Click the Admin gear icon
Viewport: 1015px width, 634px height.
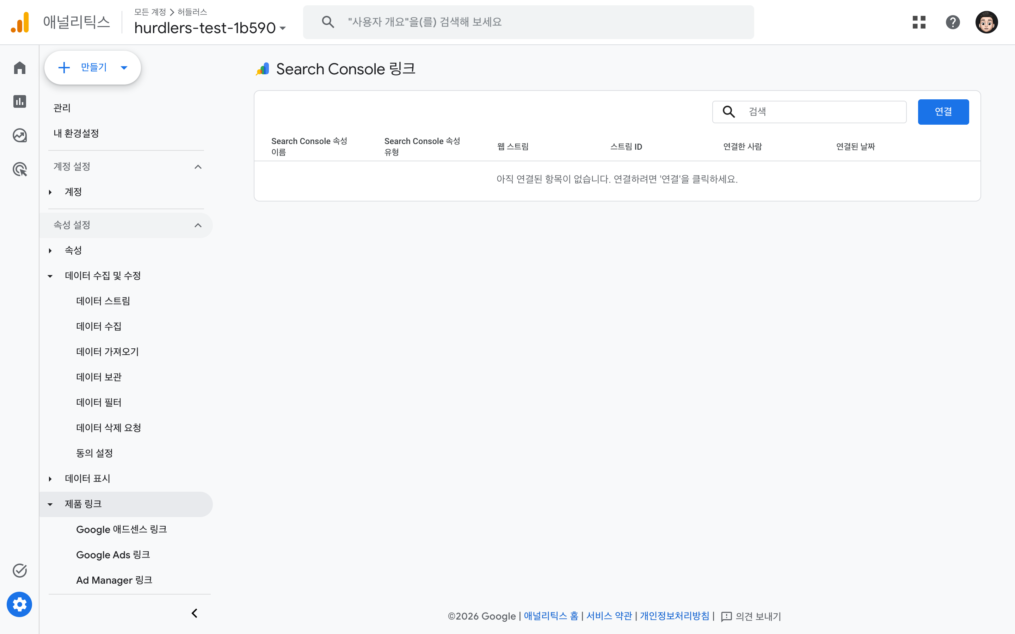(19, 605)
